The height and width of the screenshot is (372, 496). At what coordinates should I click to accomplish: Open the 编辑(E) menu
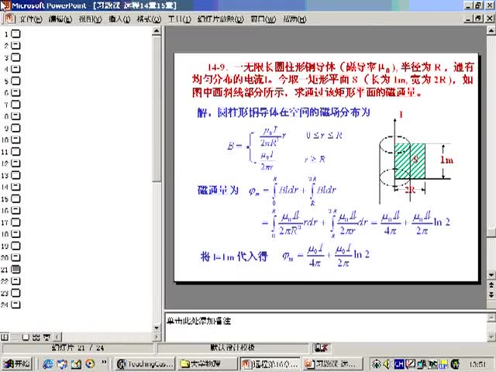coord(60,19)
